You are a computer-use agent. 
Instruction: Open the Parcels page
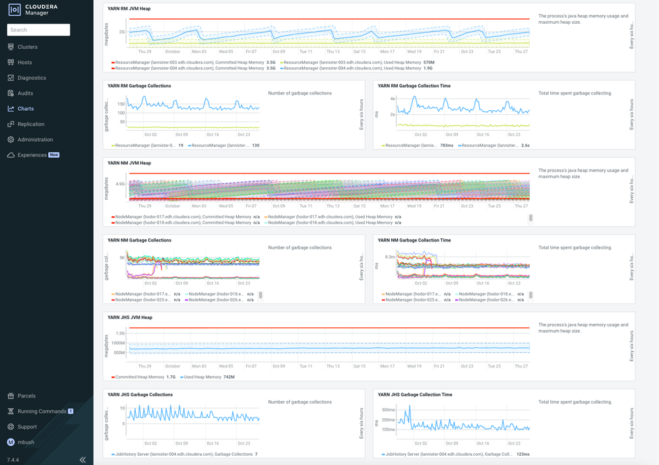coord(26,396)
